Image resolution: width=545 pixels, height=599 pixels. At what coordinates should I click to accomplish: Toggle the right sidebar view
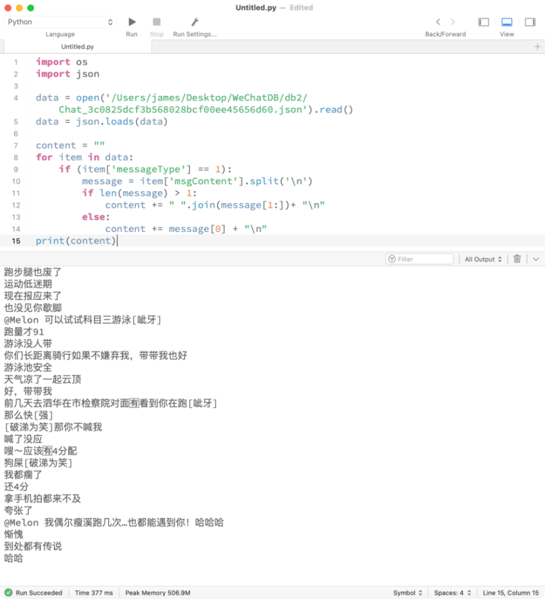(530, 22)
